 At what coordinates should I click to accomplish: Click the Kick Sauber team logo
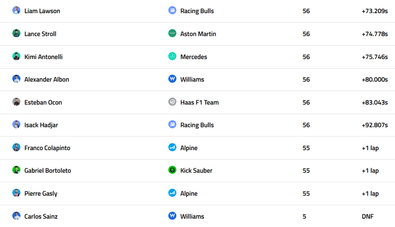point(172,170)
